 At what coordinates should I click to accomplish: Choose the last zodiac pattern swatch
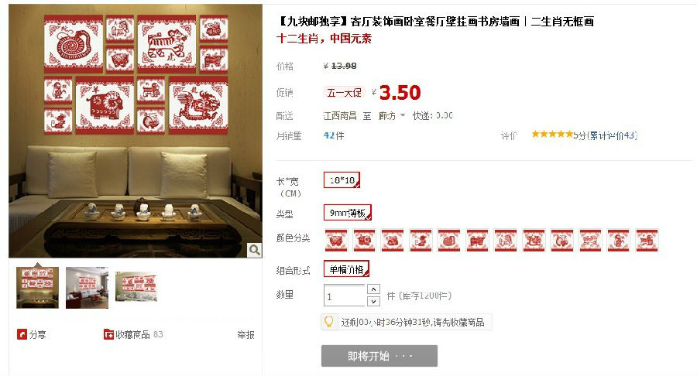tap(647, 240)
